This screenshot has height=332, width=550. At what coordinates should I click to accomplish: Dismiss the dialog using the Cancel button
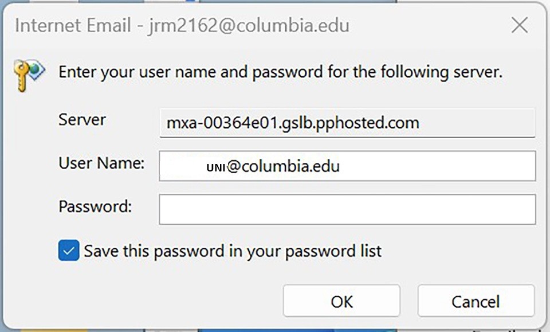476,301
